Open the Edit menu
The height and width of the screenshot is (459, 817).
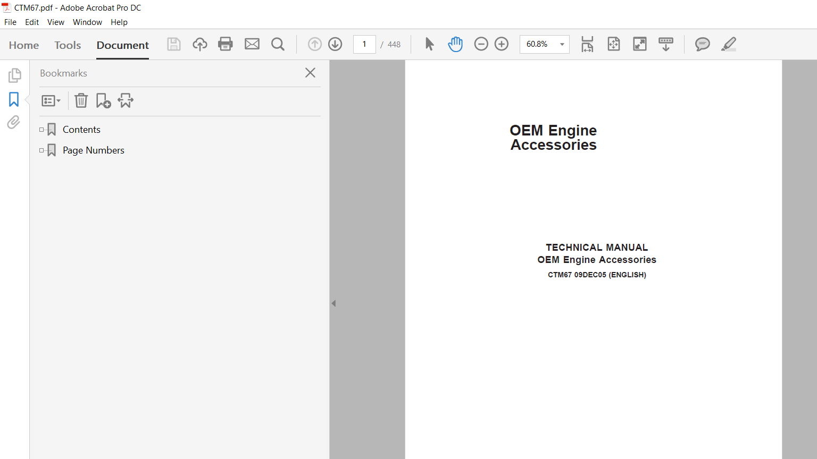(x=32, y=22)
